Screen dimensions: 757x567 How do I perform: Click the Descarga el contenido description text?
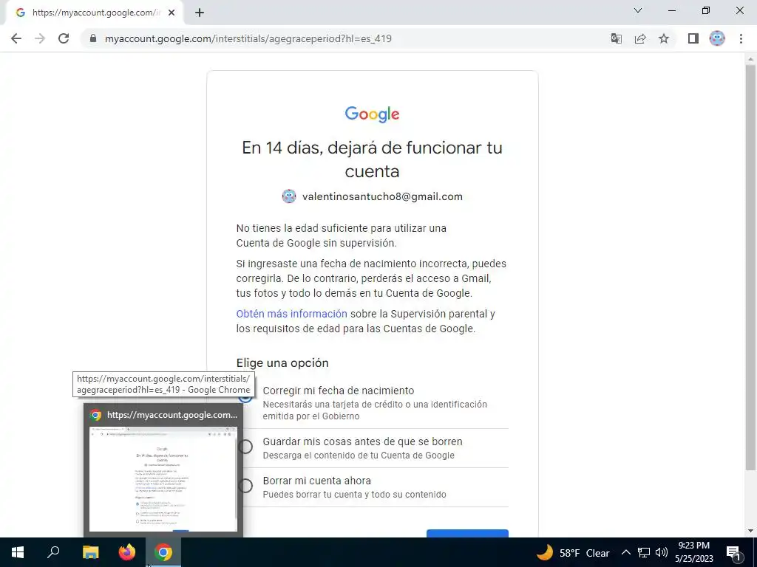tap(359, 455)
